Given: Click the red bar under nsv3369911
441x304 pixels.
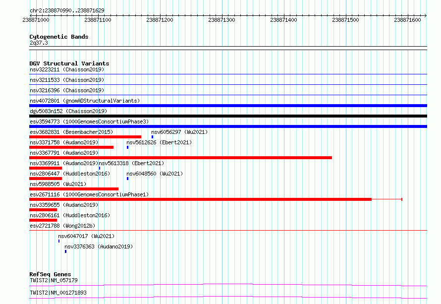Looking at the screenshot, I should coord(46,168).
